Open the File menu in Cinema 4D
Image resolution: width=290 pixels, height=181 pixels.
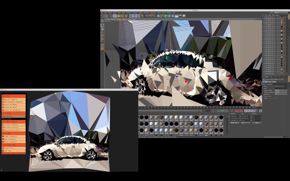point(102,13)
